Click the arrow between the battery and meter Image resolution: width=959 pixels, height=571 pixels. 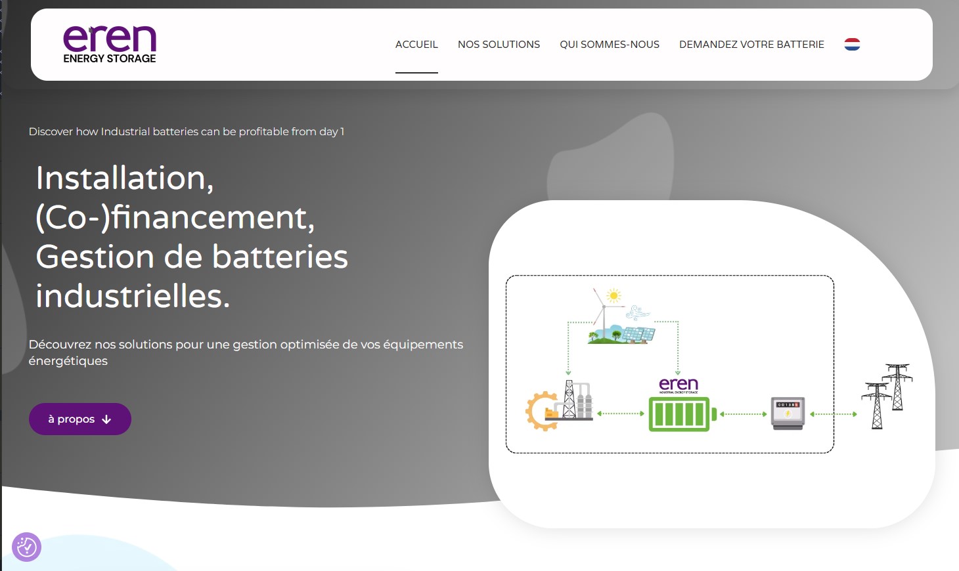744,414
